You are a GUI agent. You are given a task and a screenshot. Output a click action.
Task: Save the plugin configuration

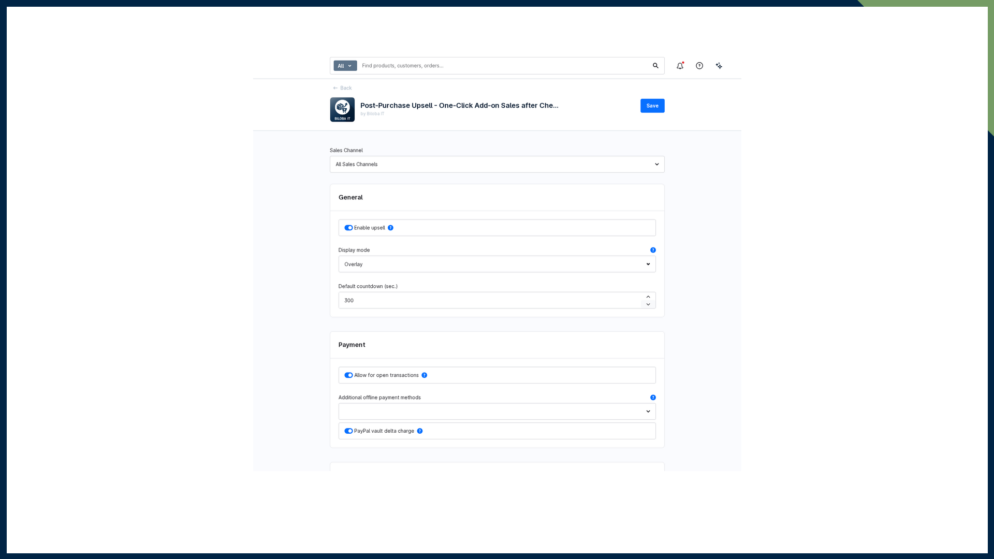coord(652,106)
